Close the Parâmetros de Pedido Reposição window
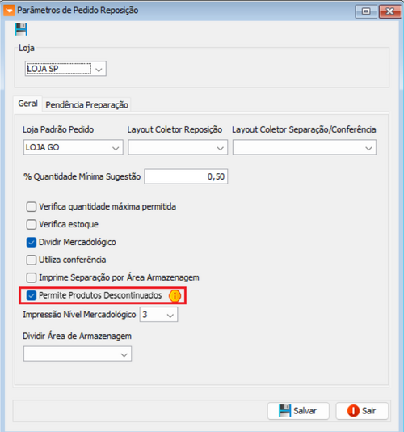Image resolution: width=404 pixels, height=432 pixels. (x=389, y=11)
